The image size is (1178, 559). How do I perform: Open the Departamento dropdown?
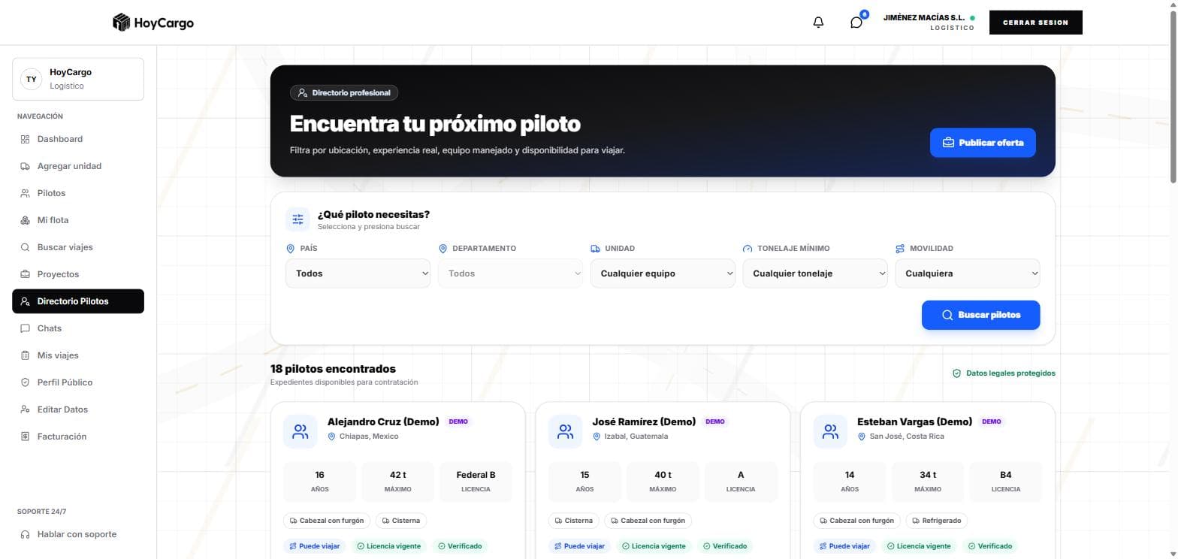pyautogui.click(x=510, y=273)
